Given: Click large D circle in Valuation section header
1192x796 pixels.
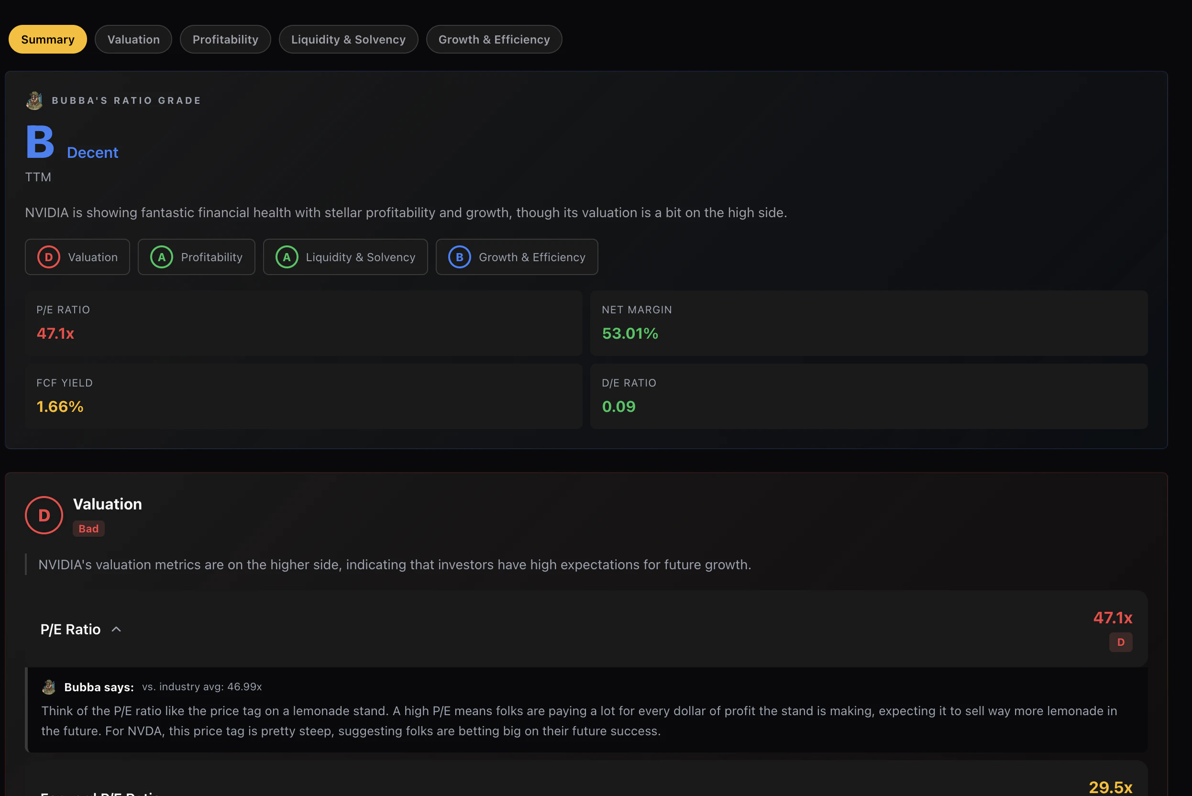Looking at the screenshot, I should click(44, 515).
